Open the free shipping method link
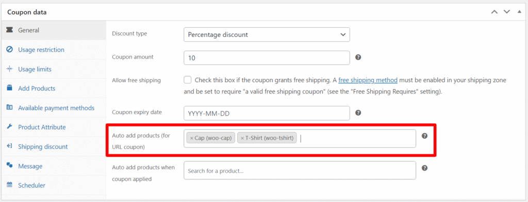Image resolution: width=528 pixels, height=202 pixels. click(x=368, y=80)
